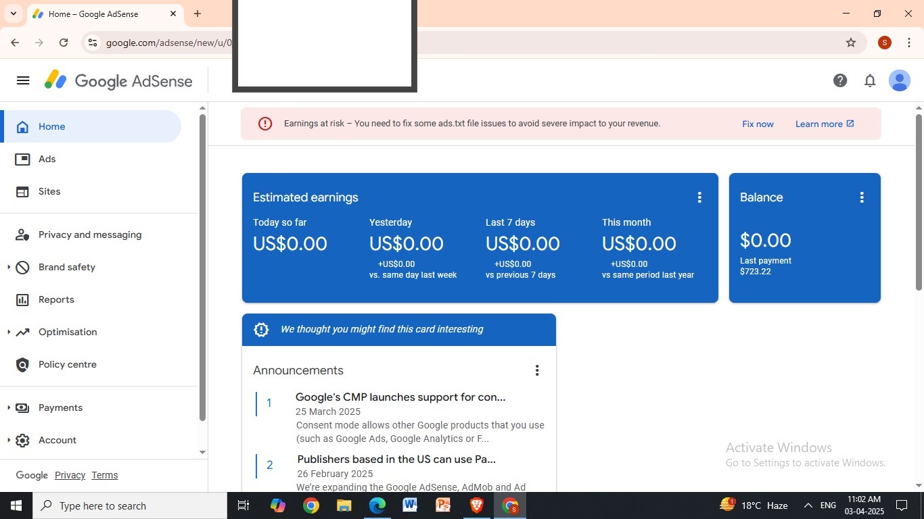
Task: Open Chrome profile S avatar
Action: (885, 43)
